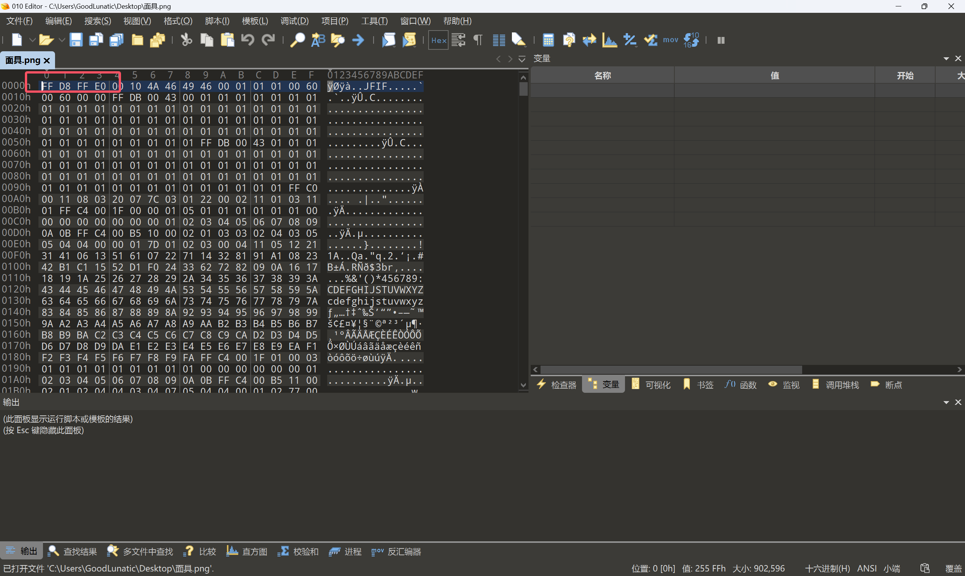Click the Save All toolbar icon
This screenshot has height=576, width=965.
click(116, 40)
